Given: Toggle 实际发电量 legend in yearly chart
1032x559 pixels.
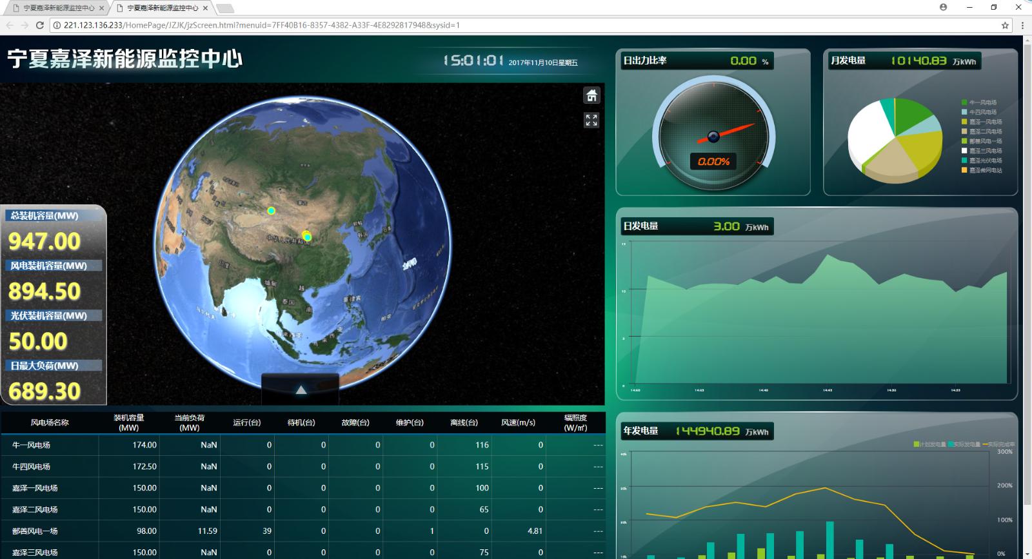Looking at the screenshot, I should [x=964, y=444].
